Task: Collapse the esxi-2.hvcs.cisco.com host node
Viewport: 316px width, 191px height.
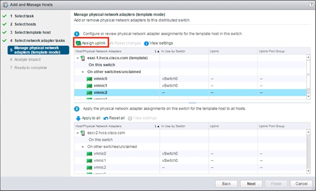Action: click(77, 133)
